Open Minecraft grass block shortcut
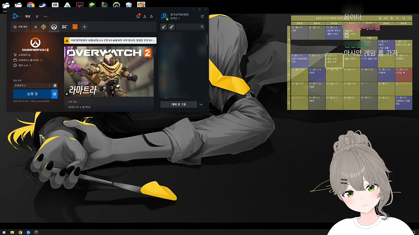Image resolution: width=419 pixels, height=235 pixels. point(92,5)
